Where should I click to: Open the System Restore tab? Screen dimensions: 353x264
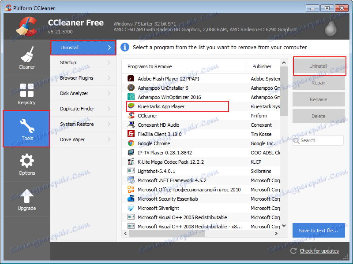(83, 124)
